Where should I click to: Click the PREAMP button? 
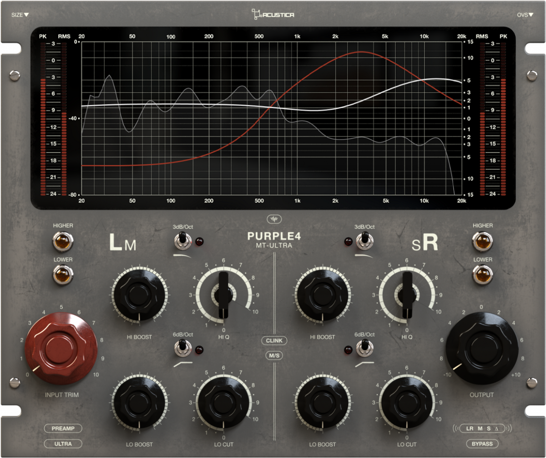point(62,428)
